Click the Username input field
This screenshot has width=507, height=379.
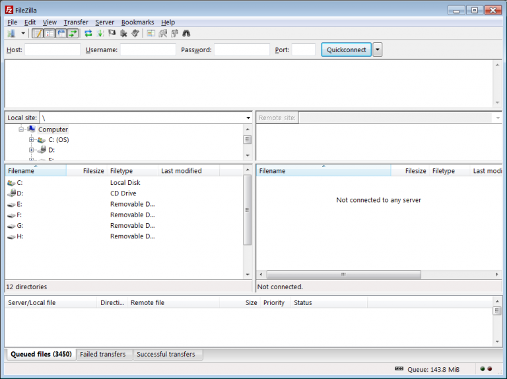[148, 50]
